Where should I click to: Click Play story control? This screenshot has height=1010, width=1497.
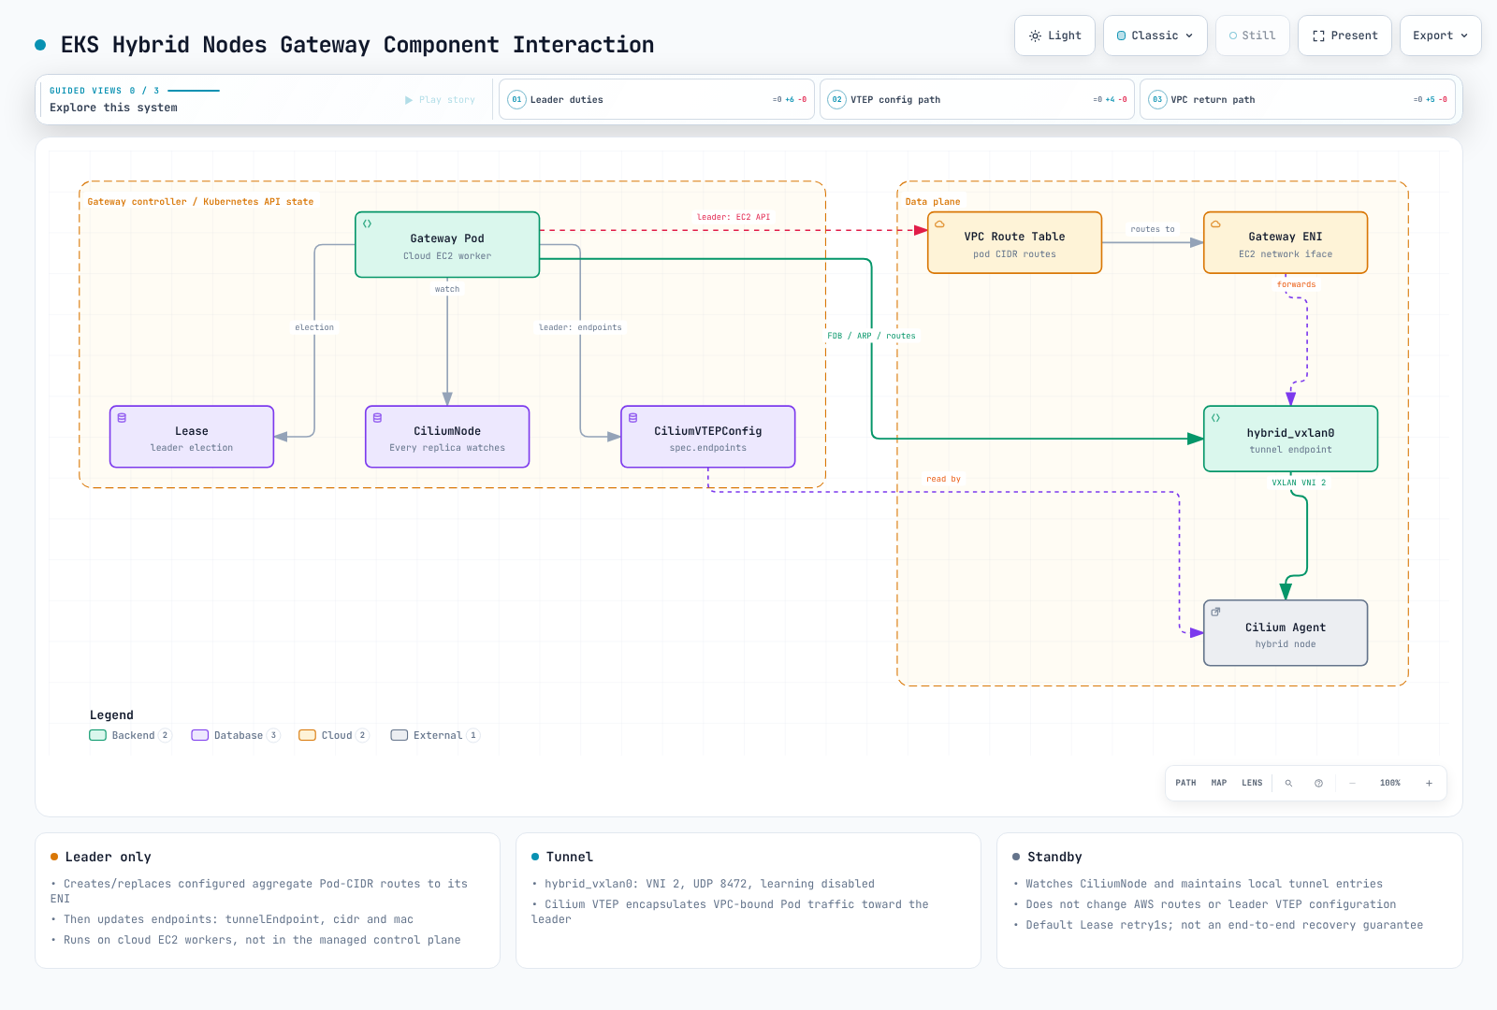440,100
